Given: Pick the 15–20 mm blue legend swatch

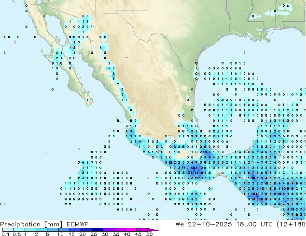Looking at the screenshot, I should point(75,230).
